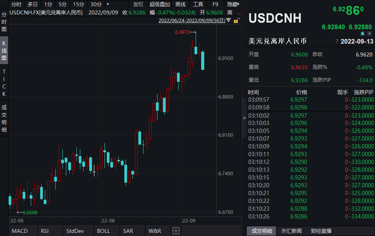
Task: Collapse the side panel with the » arrow
Action: (x=244, y=118)
